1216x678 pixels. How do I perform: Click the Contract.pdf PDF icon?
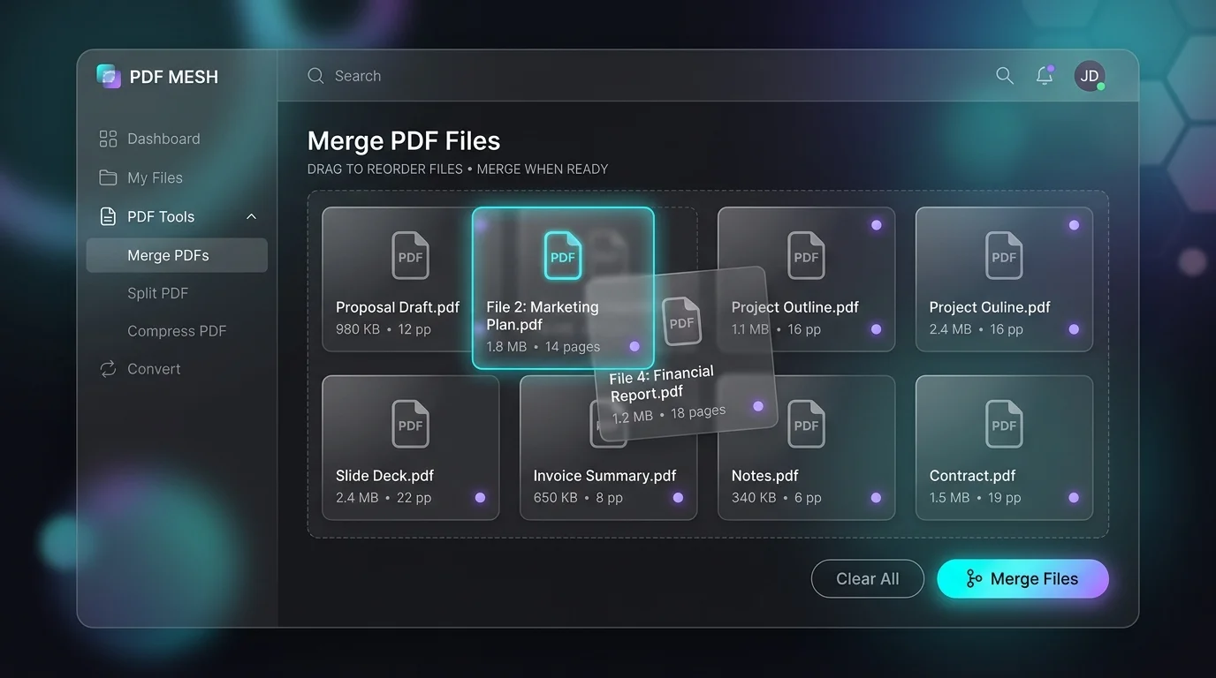pyautogui.click(x=1005, y=424)
